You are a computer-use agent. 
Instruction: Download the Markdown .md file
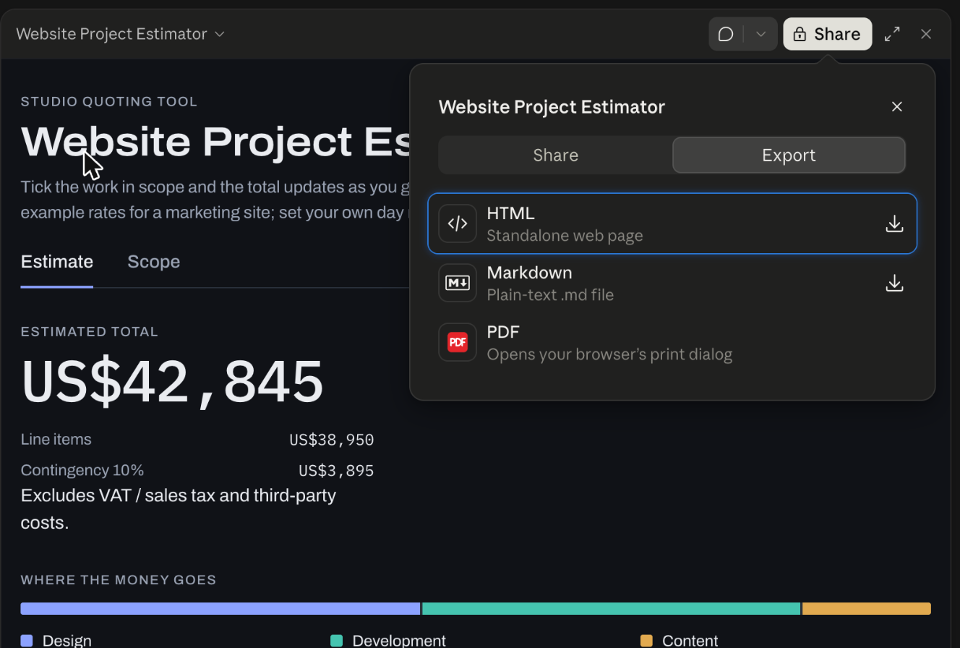tap(894, 283)
